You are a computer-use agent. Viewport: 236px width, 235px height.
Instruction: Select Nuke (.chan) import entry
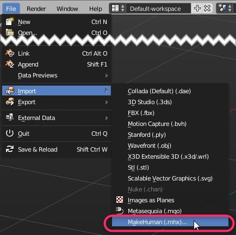pos(170,189)
